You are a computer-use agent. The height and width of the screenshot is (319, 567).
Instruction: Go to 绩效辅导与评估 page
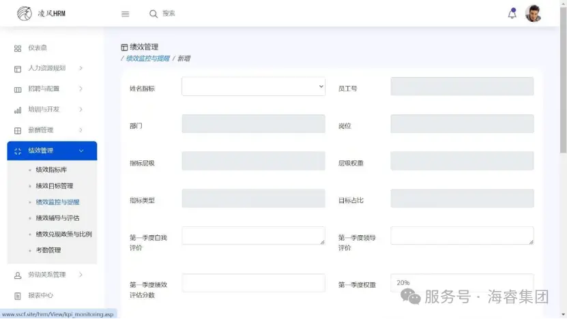tap(57, 218)
